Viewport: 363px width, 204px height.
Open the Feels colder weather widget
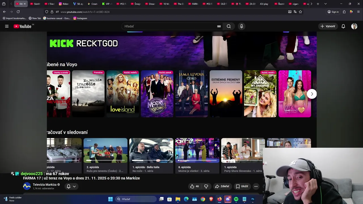pos(13,199)
